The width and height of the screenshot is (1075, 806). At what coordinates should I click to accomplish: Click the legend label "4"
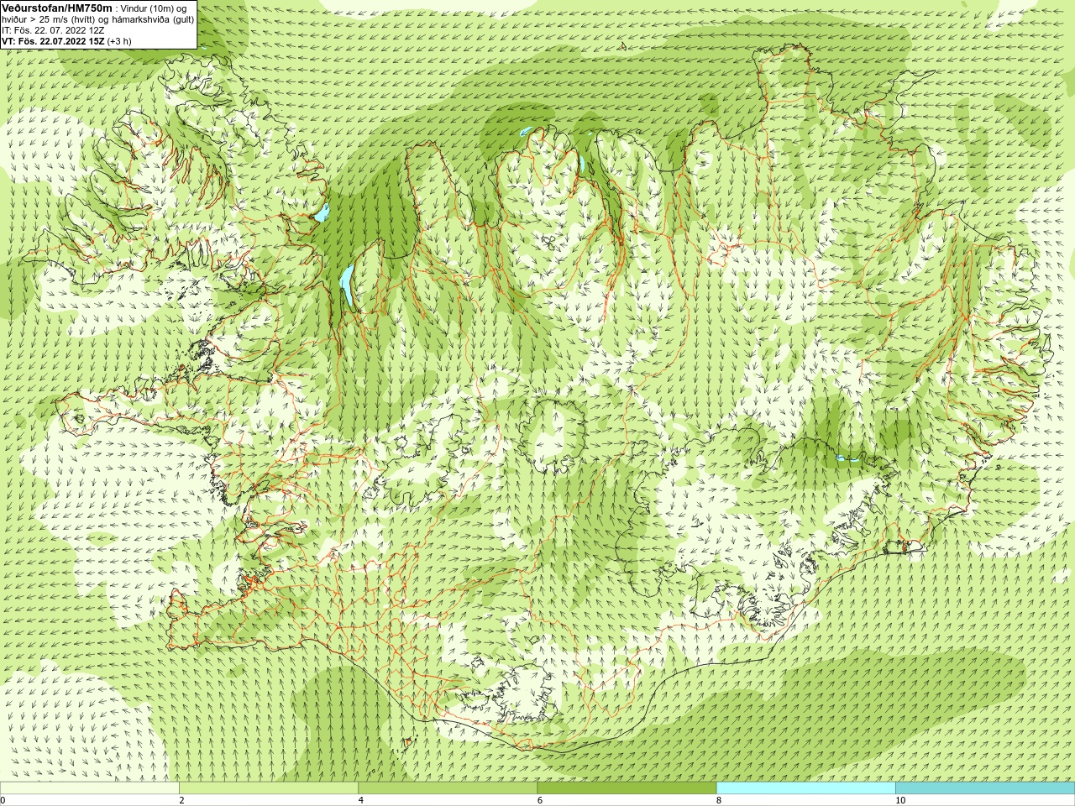pyautogui.click(x=361, y=800)
